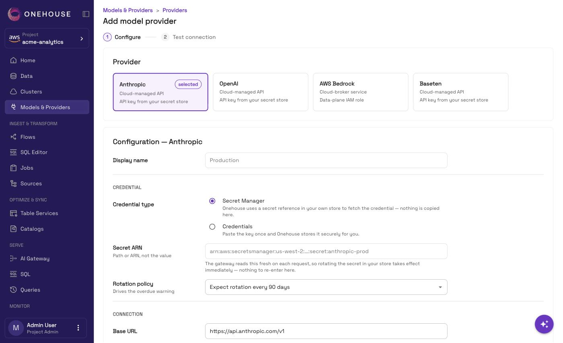This screenshot has width=563, height=343.
Task: Click the Sources icon
Action: [13, 183]
